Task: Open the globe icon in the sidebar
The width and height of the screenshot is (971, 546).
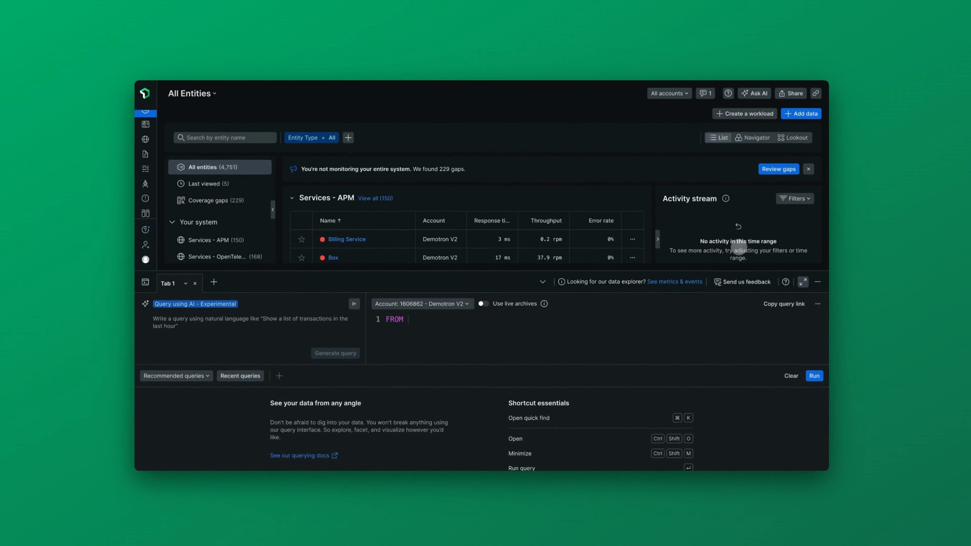Action: coord(145,139)
